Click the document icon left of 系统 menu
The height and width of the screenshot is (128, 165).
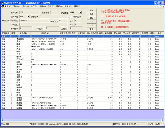[2, 6]
